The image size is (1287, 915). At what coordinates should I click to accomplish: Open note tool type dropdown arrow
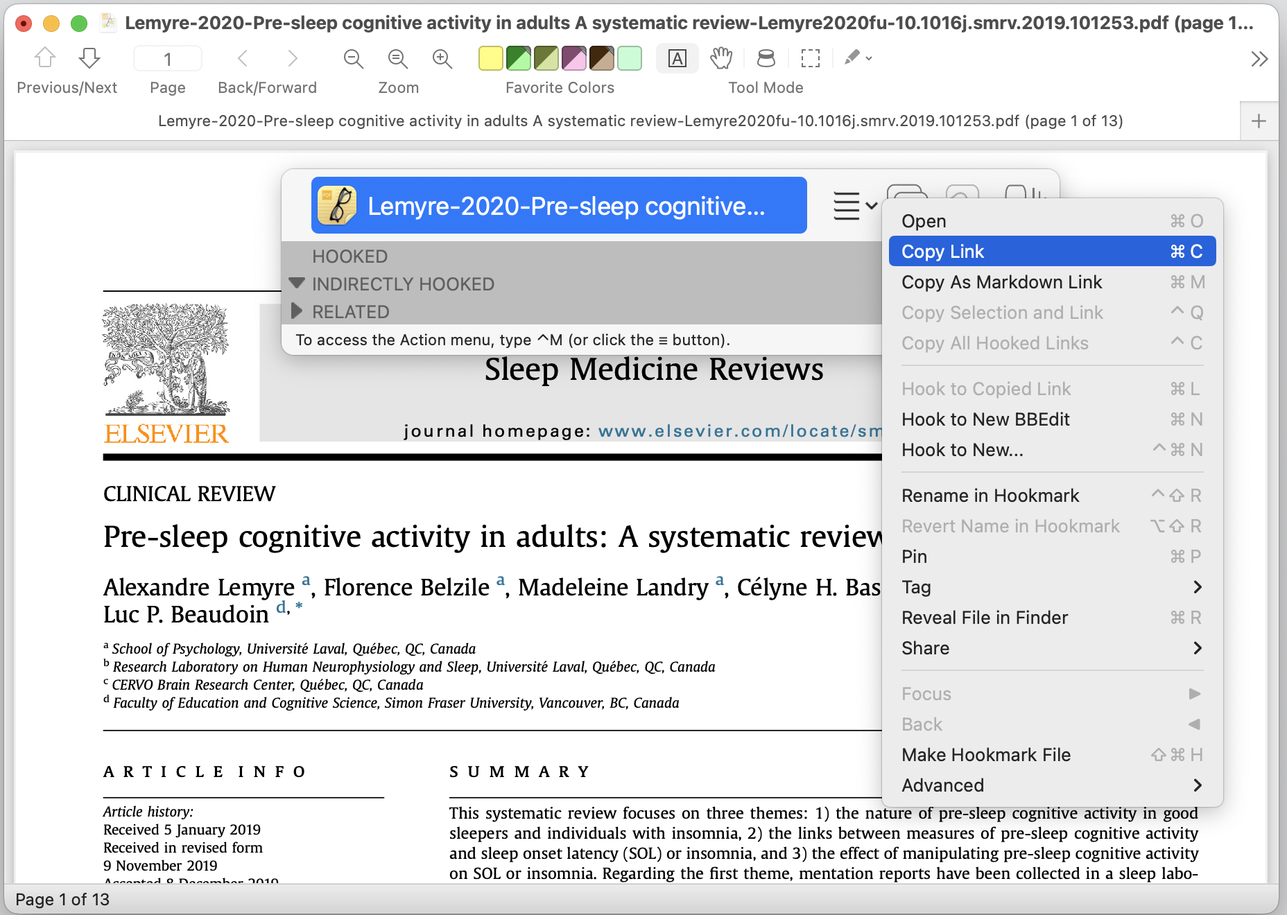869,58
